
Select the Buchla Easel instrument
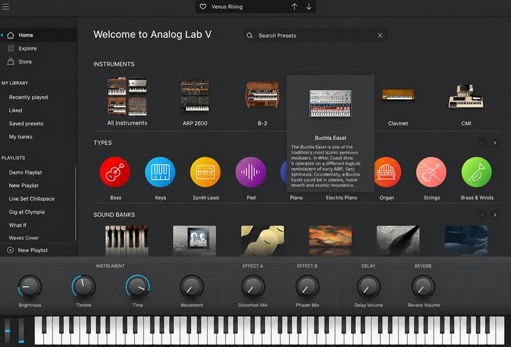point(330,104)
